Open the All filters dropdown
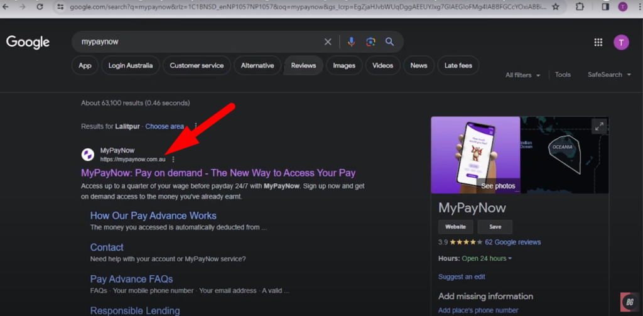The image size is (643, 316). click(522, 75)
